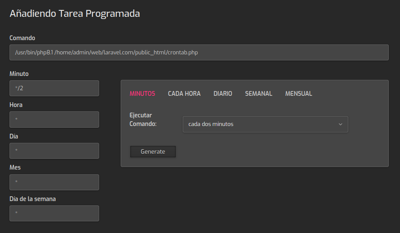Screen dimensions: 400x233
Task: Click the 'Ejecutar Comando:' label
Action: tap(143, 120)
